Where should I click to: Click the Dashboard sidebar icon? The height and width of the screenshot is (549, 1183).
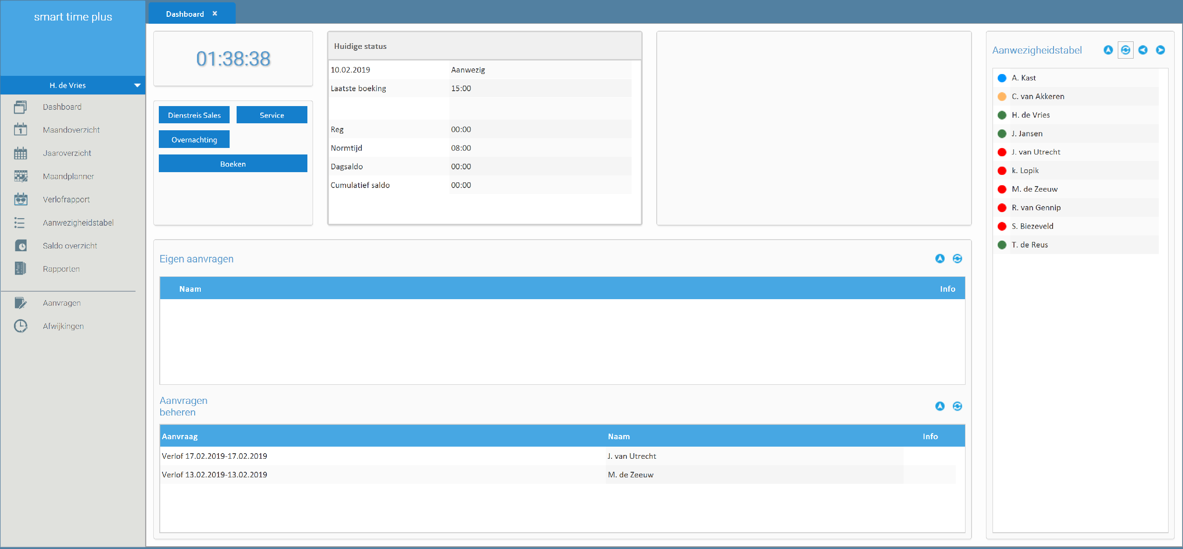(20, 107)
